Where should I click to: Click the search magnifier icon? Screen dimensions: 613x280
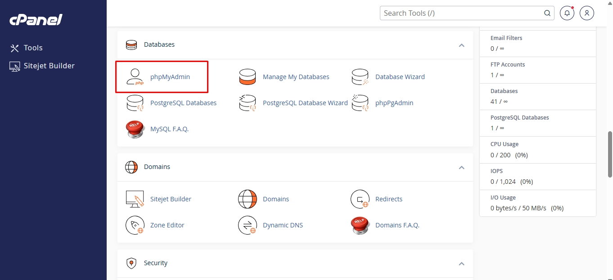coord(547,13)
